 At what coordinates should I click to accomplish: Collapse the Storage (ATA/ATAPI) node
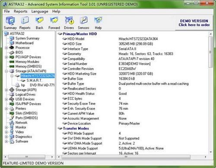pos(6,71)
